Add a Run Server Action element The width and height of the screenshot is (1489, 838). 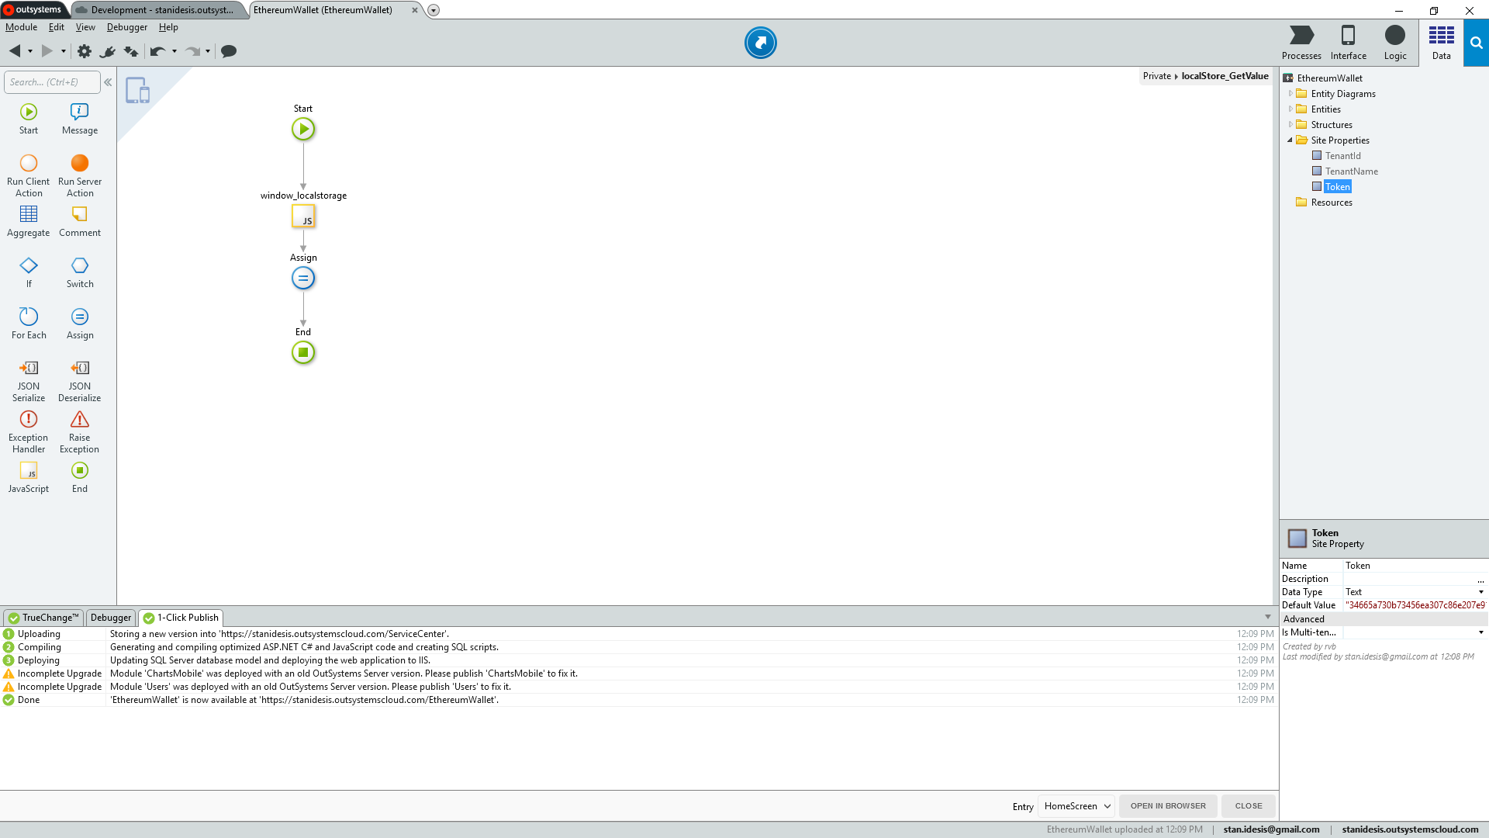pyautogui.click(x=79, y=169)
